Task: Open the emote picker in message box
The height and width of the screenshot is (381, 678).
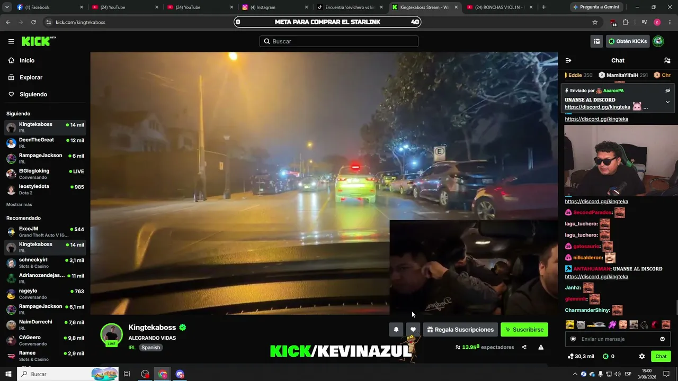Action: click(x=662, y=339)
